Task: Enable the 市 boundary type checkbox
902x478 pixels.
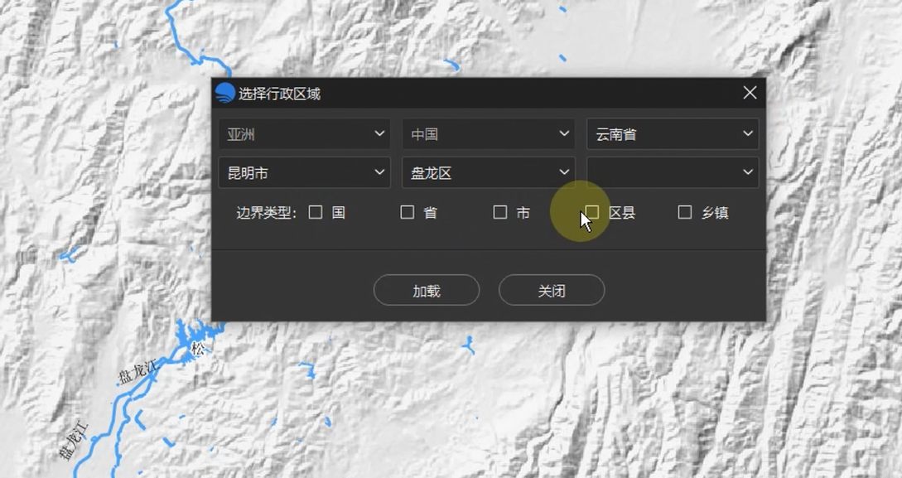Action: pyautogui.click(x=500, y=212)
